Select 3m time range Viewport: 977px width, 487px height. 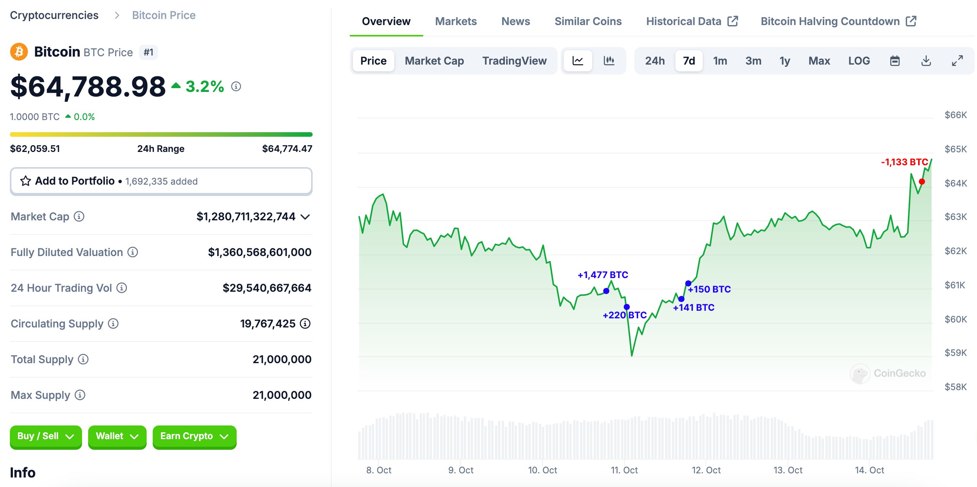(x=753, y=61)
